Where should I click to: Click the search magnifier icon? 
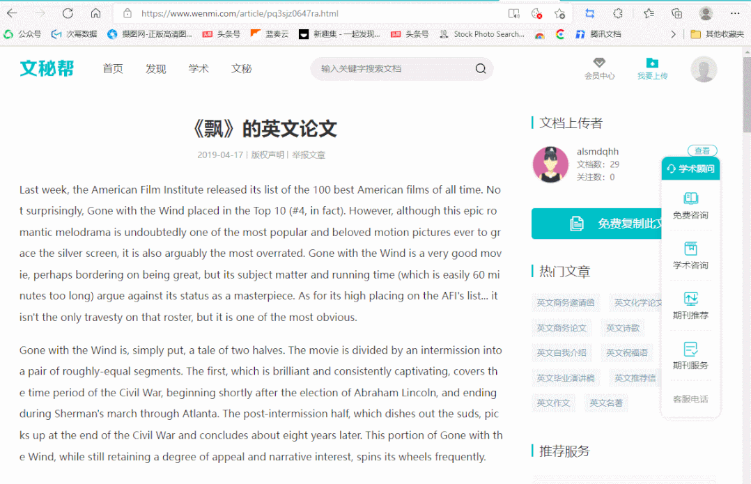pyautogui.click(x=480, y=68)
